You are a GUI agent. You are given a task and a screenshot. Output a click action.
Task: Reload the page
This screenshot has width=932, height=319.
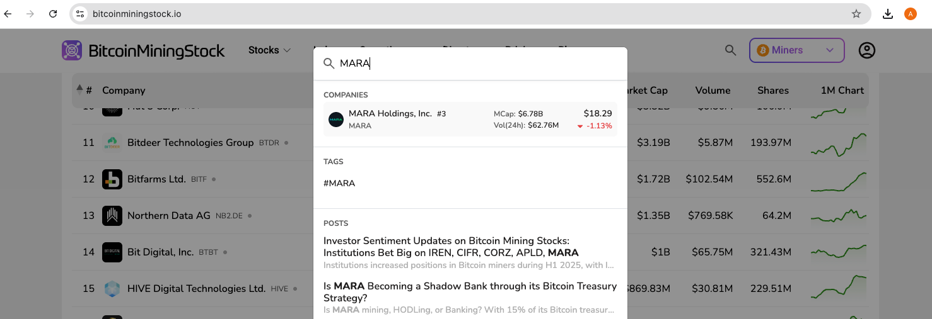tap(53, 14)
